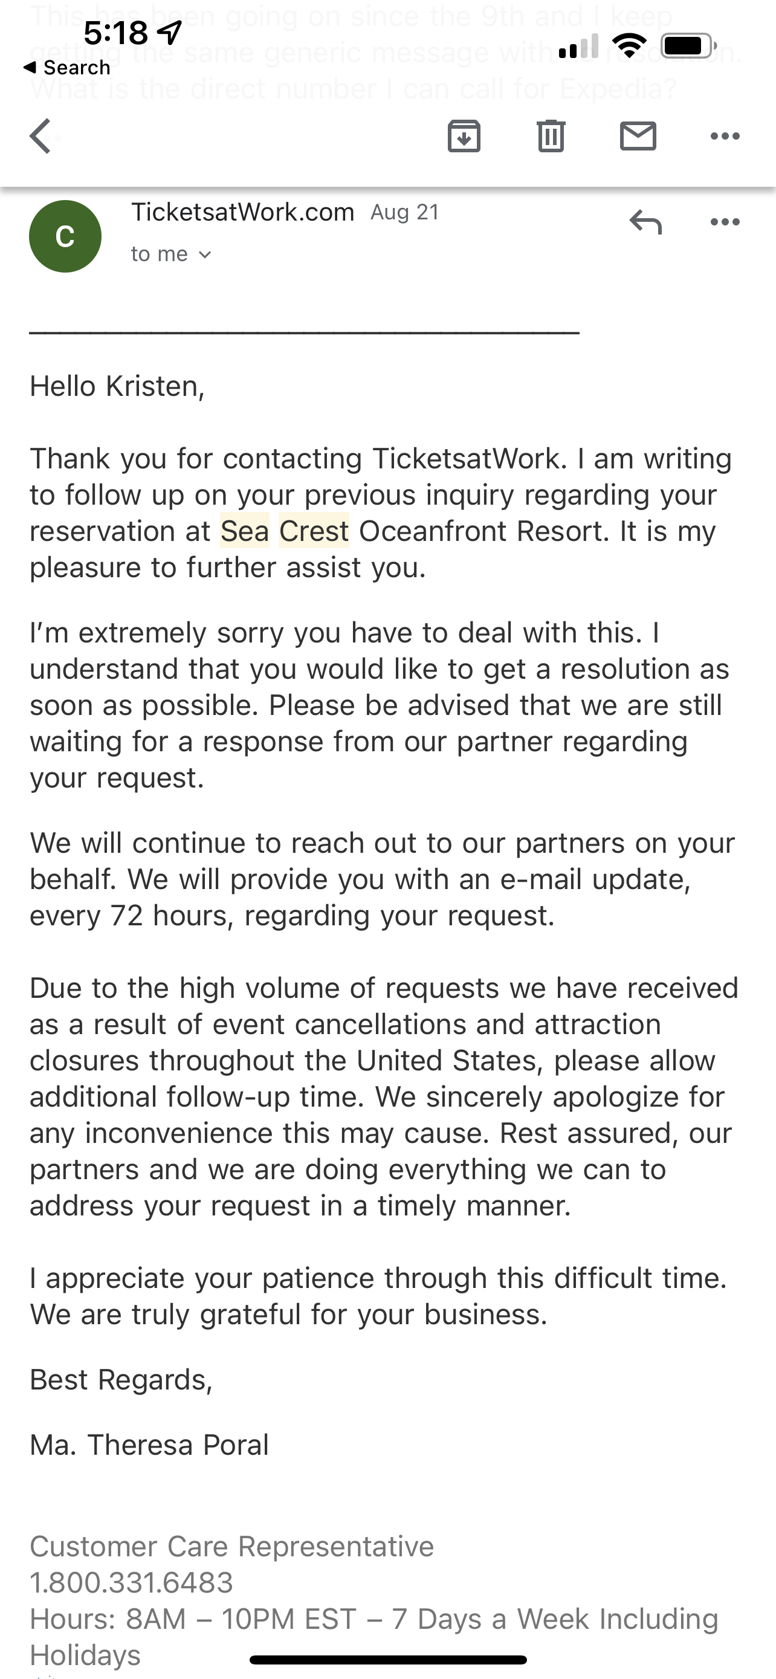
Task: Tap the home indicator bar
Action: tap(387, 1660)
